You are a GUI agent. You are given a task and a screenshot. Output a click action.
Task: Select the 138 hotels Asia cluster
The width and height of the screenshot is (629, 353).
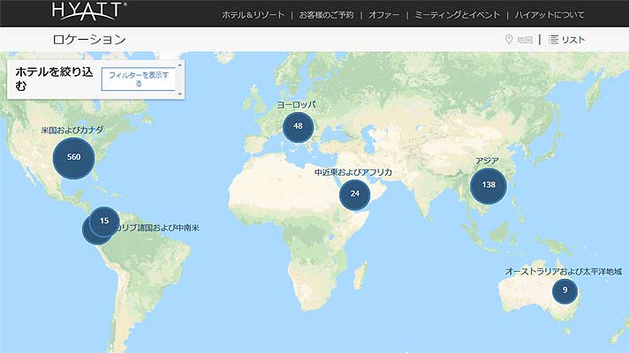(489, 186)
